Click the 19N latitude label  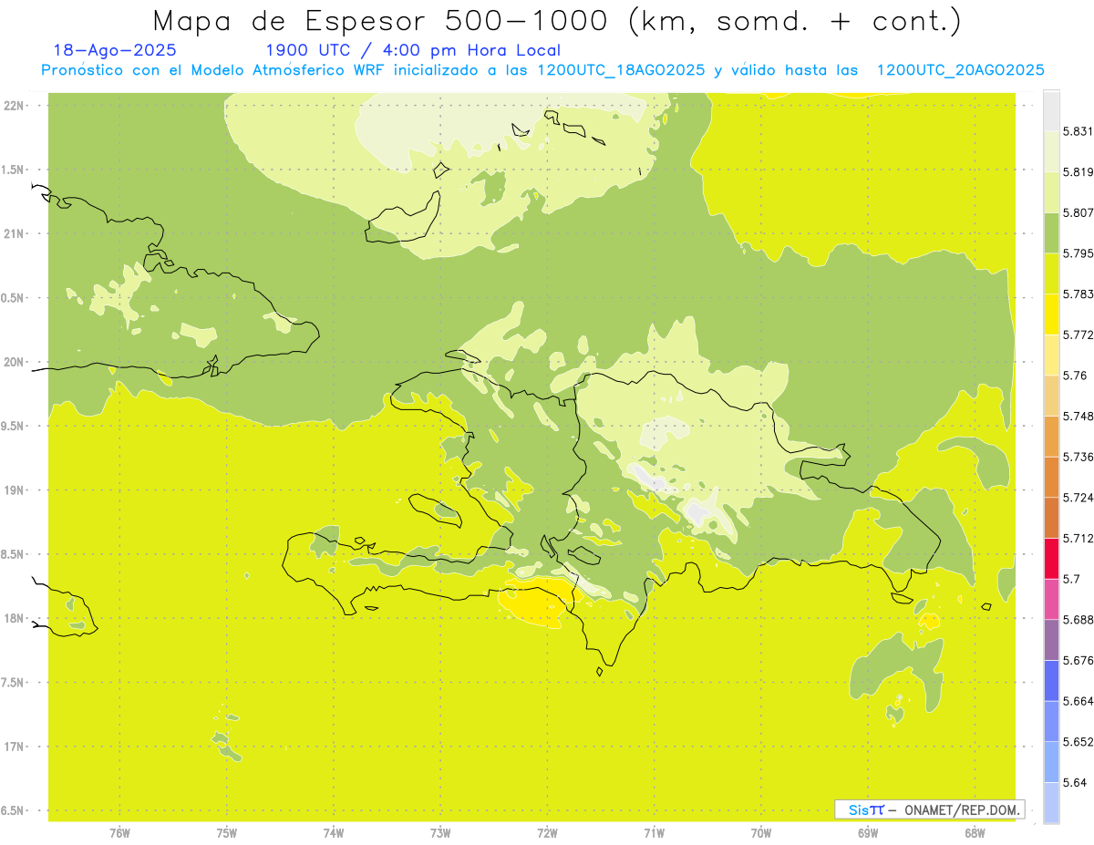(x=15, y=489)
